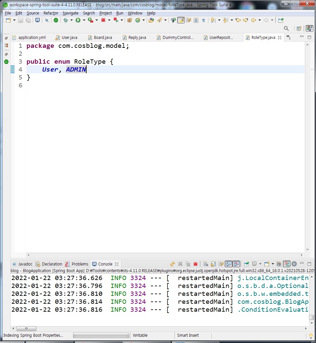Open the Navigate menu

tap(71, 13)
